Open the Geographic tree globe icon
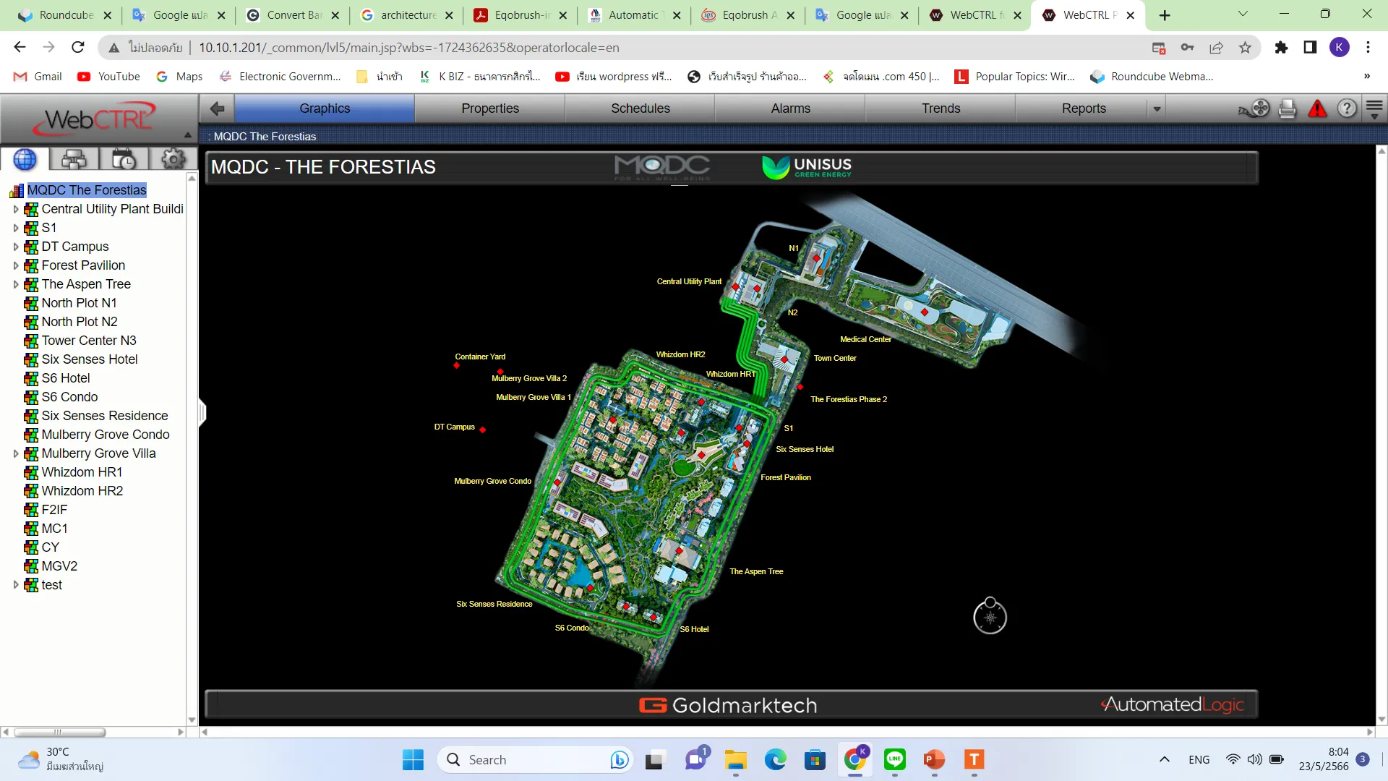Viewport: 1388px width, 781px height. tap(25, 159)
